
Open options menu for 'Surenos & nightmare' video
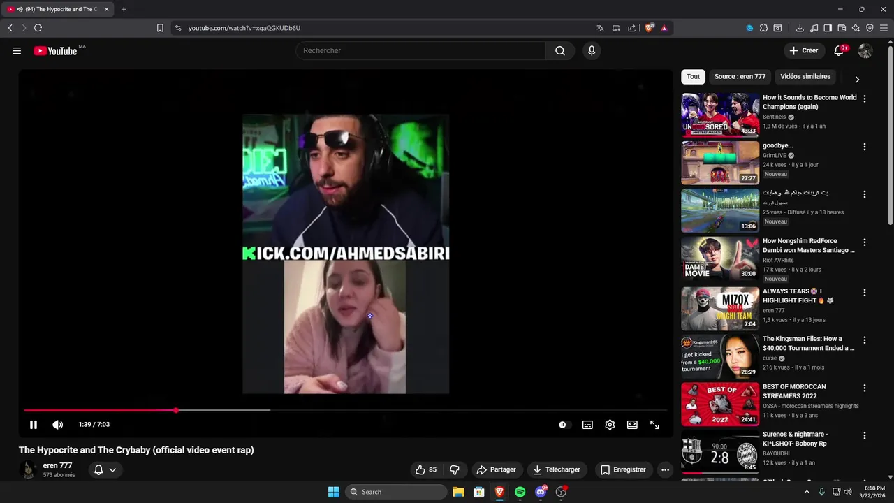coord(865,435)
